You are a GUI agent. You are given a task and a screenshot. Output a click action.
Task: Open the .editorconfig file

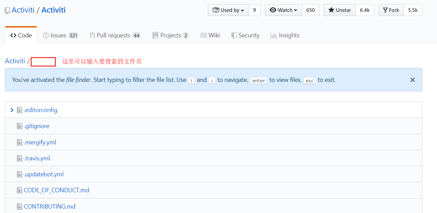pos(41,110)
